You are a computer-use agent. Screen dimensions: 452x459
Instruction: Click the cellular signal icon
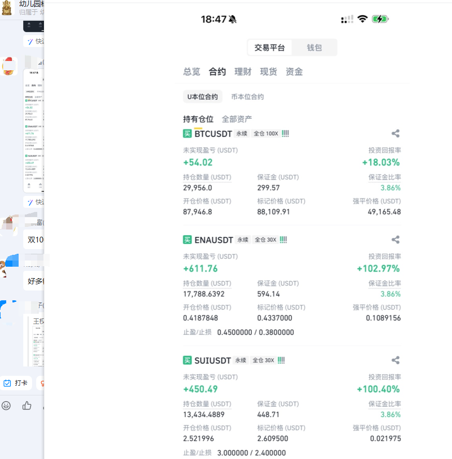[x=347, y=19]
